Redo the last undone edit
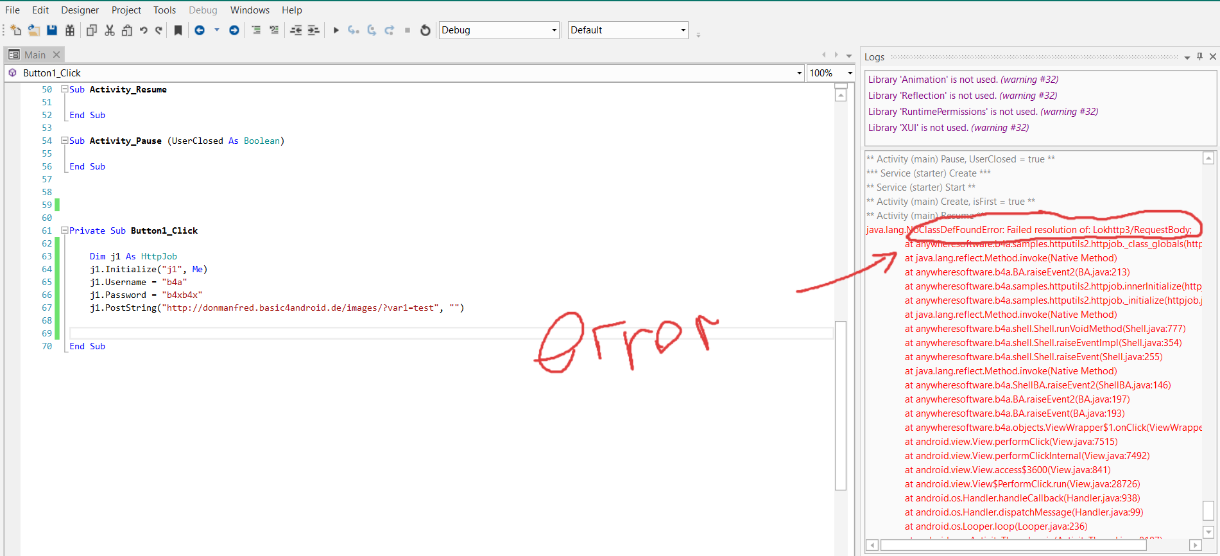 [x=159, y=30]
